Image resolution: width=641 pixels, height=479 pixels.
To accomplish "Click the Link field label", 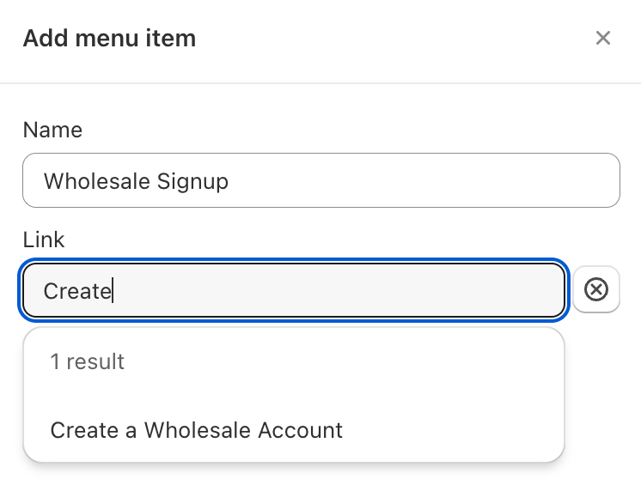I will coord(44,240).
